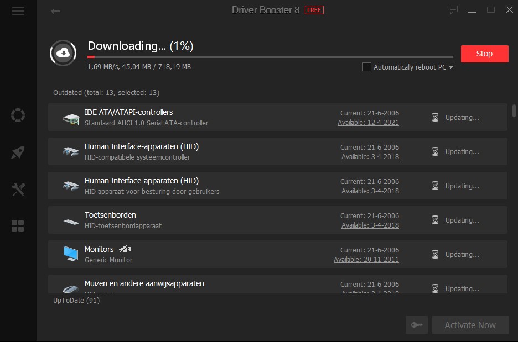Open Available: 12-4-2021 driver details link
518x342 pixels.
point(368,122)
